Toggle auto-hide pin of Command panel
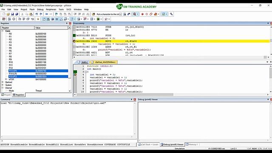Viewport: 272px width, 153px height. point(131,99)
